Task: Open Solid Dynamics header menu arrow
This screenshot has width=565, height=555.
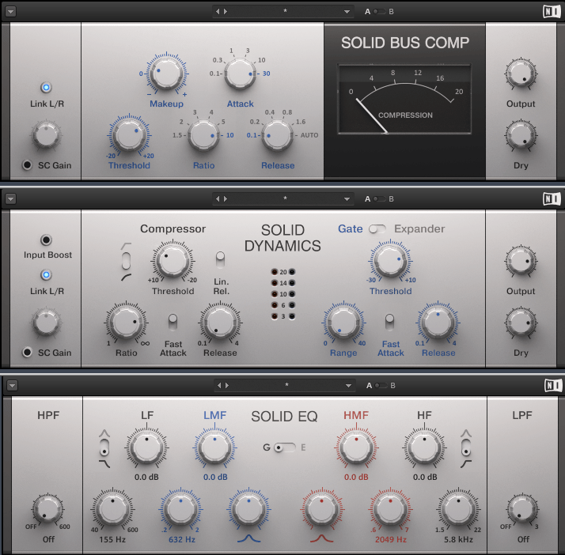Action: click(11, 198)
